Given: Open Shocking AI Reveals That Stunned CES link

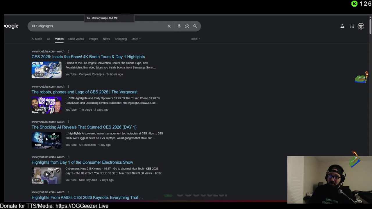Looking at the screenshot, I should [84, 127].
